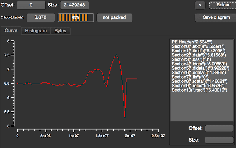Viewport: 236px width, 148px height.
Task: Click the empty Size field below the section list
Action: 219,140
